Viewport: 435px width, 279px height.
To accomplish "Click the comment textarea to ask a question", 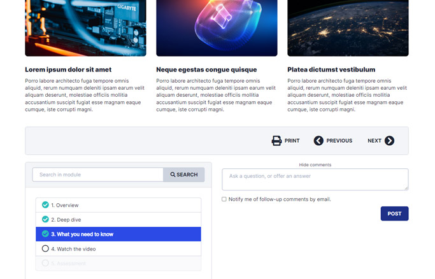I will 315,179.
